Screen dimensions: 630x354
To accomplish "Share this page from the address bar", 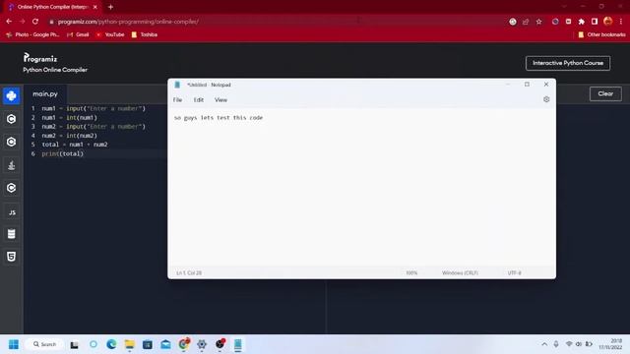I will 526,22.
